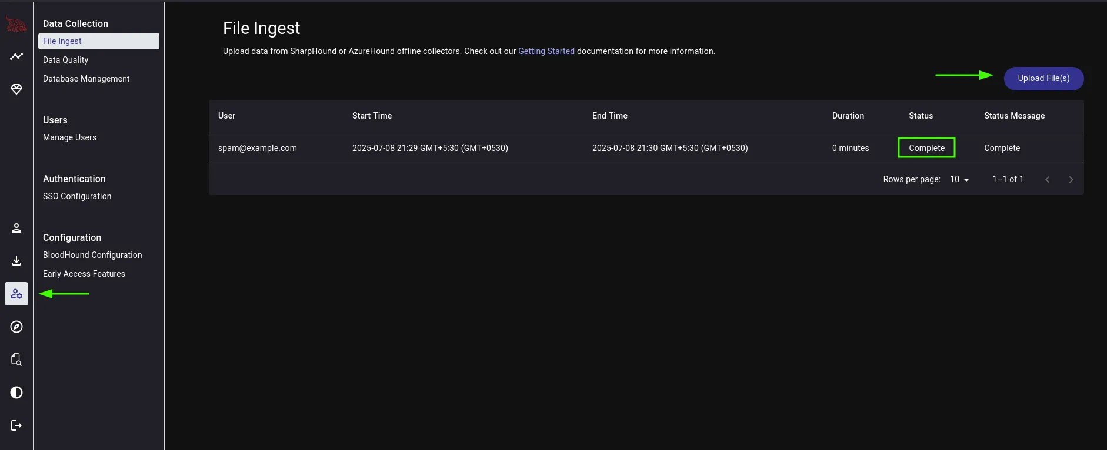Go to previous page chevron
Viewport: 1107px width, 450px height.
[x=1048, y=180]
